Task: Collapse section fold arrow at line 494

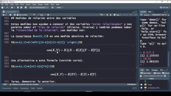Action: click(10, 18)
